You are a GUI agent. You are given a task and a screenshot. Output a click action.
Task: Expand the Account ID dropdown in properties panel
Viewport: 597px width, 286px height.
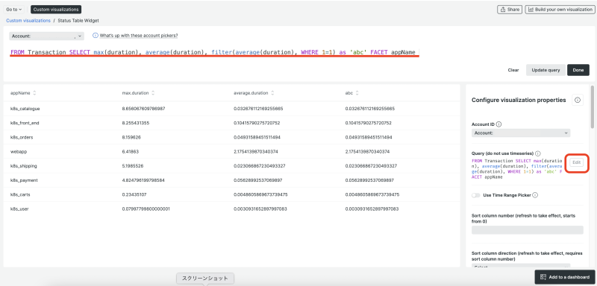coord(521,133)
